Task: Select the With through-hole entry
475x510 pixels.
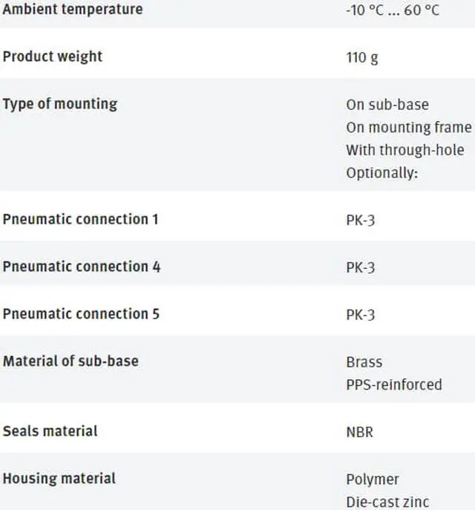Action: click(405, 150)
